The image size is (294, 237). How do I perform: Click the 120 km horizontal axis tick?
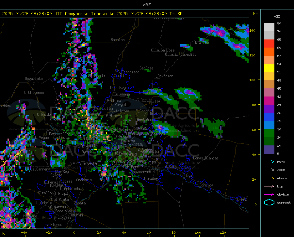[x=223, y=233]
